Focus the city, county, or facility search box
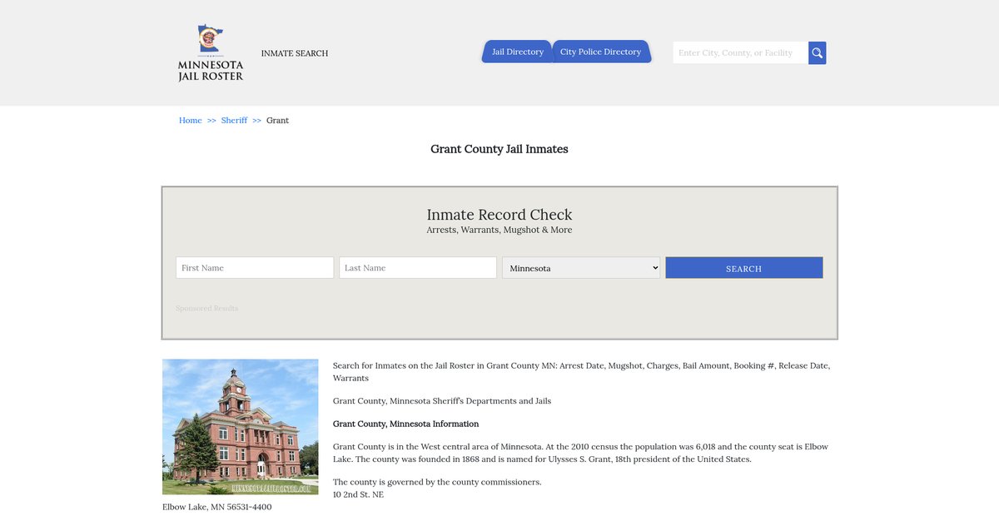 [740, 53]
